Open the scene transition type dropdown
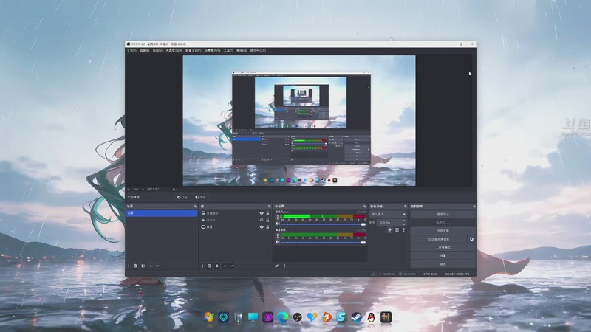The image size is (591, 332). (x=387, y=214)
